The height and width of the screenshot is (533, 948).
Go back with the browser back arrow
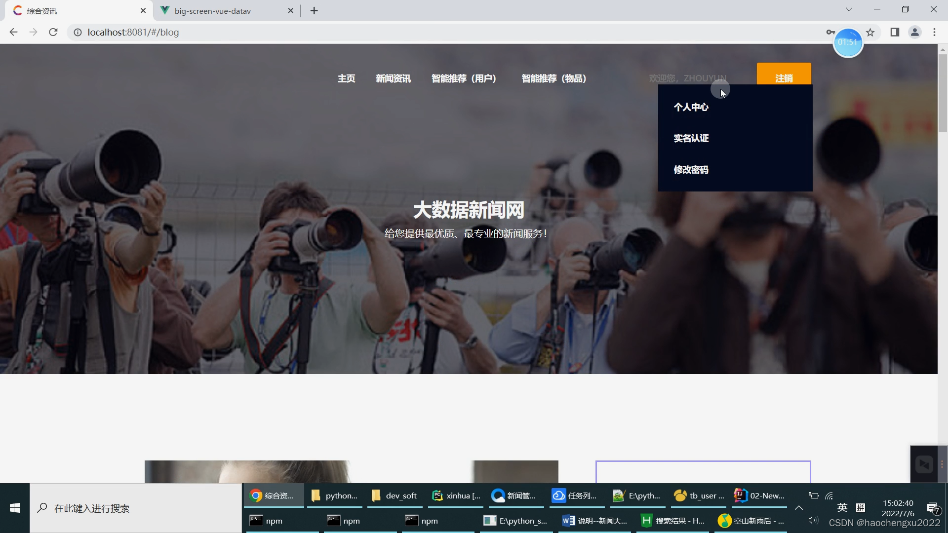coord(13,32)
